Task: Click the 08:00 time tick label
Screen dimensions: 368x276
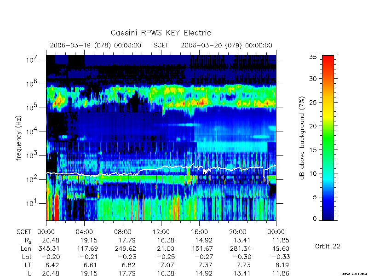Action: pos(123,232)
